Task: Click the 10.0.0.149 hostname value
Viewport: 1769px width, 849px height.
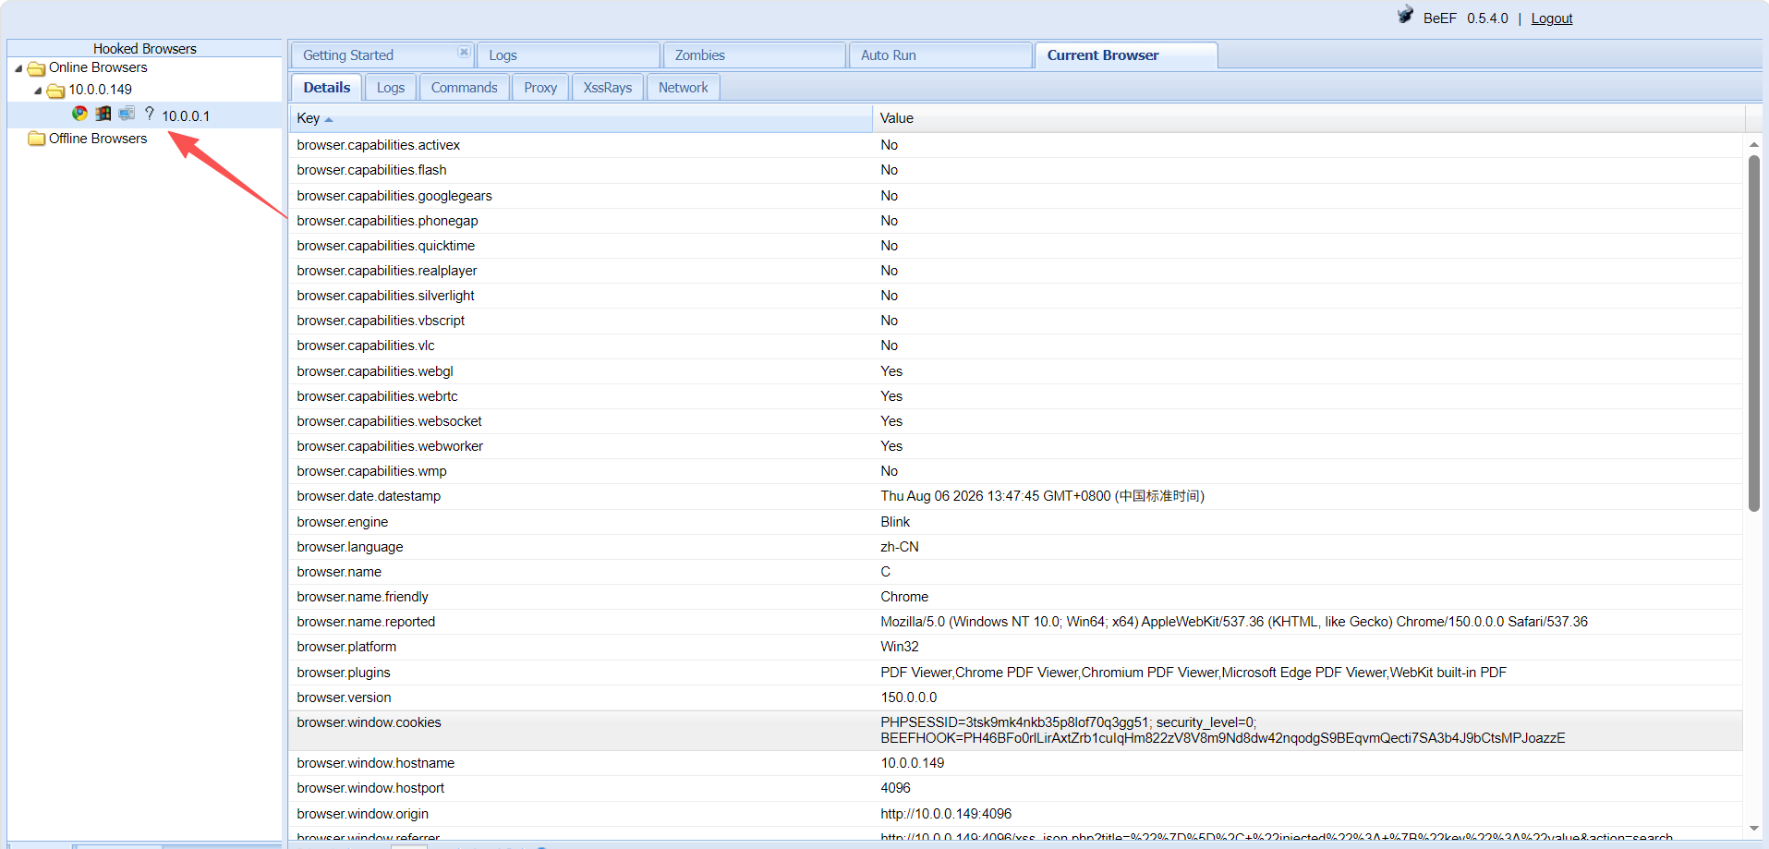Action: point(913,763)
